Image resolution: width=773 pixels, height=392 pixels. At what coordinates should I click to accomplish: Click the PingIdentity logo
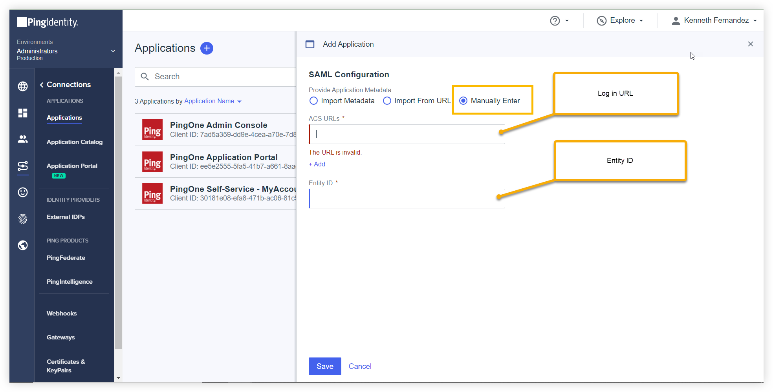pos(48,22)
